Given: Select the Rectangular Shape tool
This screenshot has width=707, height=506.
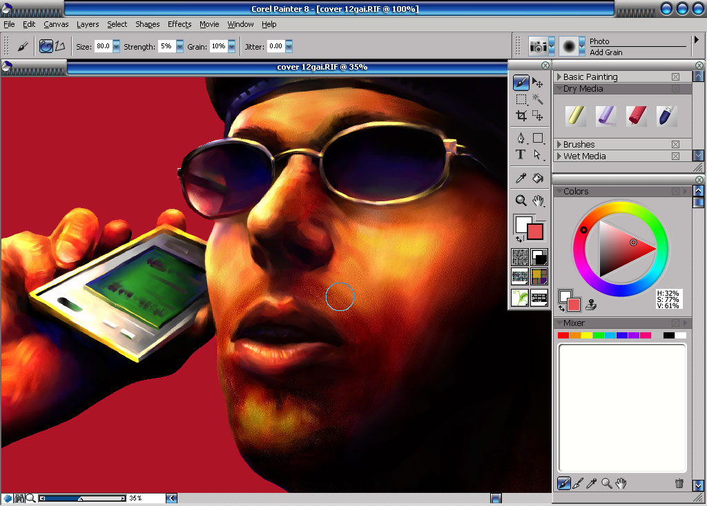Looking at the screenshot, I should (538, 138).
